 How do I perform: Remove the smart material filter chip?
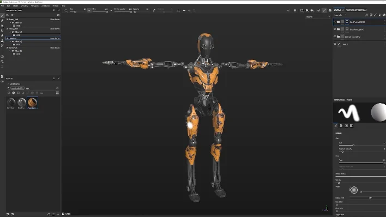click(23, 88)
